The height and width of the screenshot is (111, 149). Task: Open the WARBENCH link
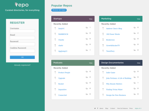(63, 34)
